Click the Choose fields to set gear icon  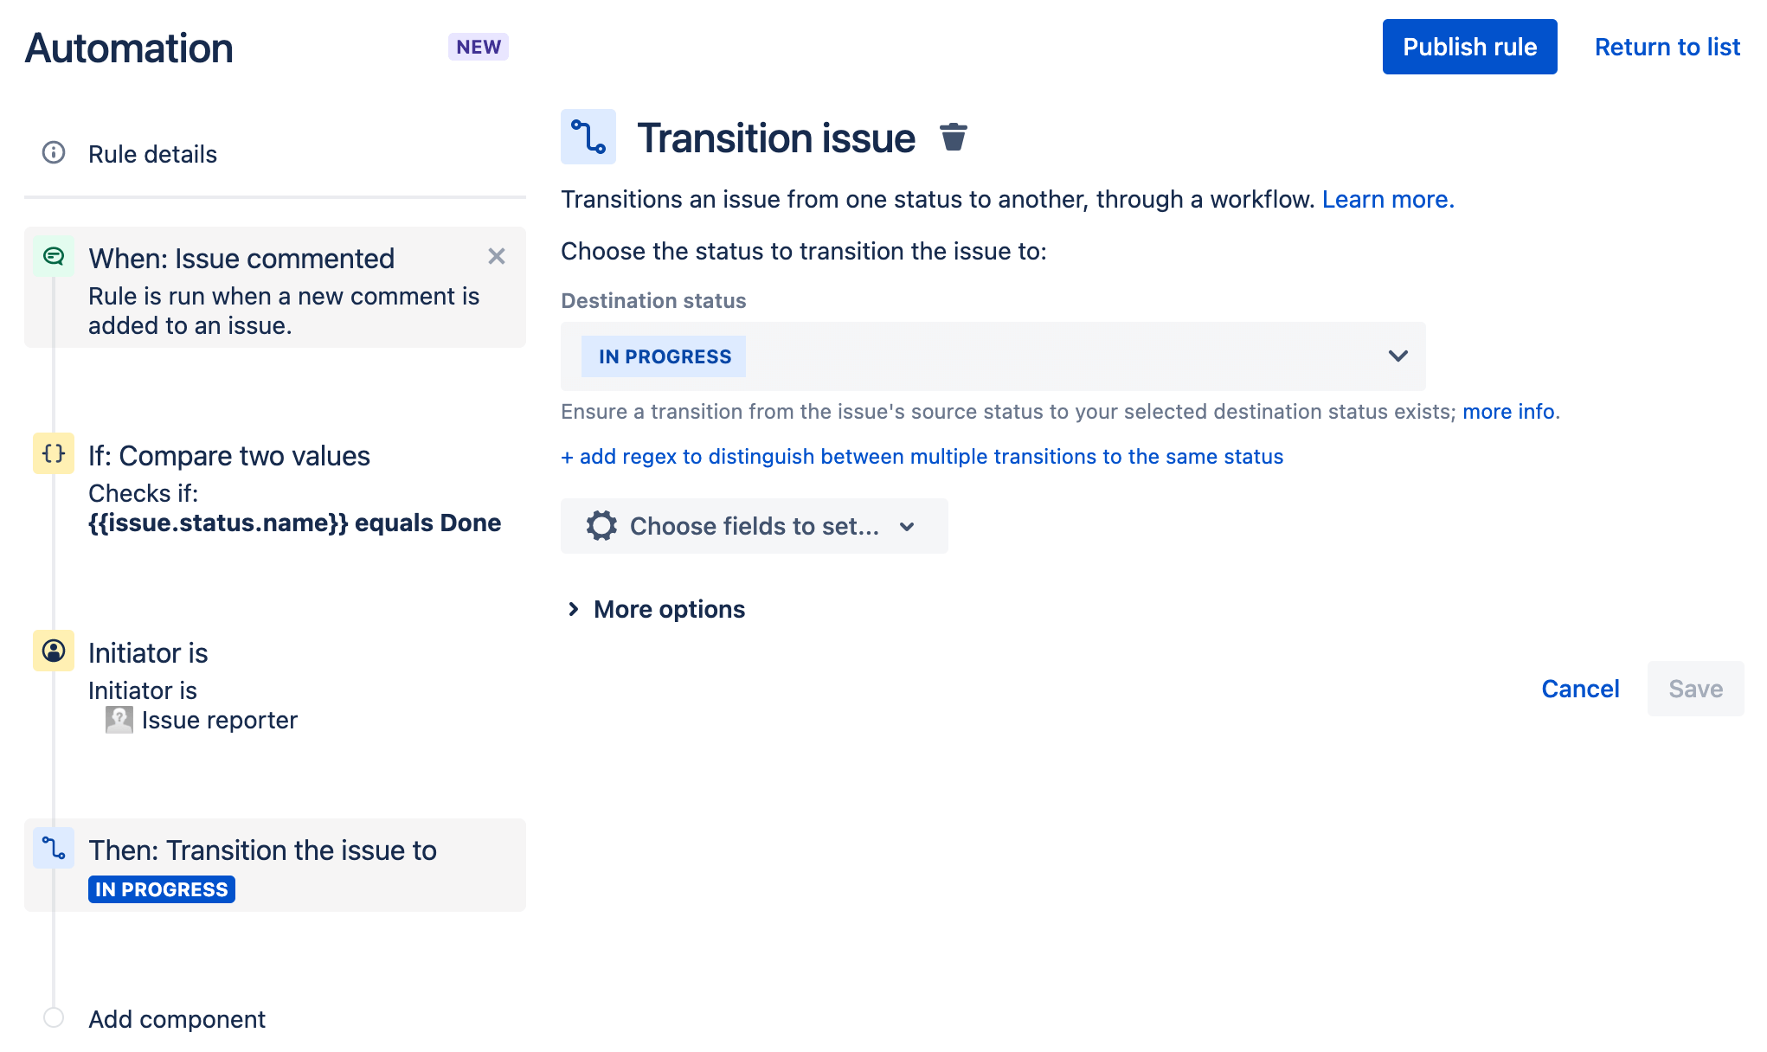pos(601,526)
